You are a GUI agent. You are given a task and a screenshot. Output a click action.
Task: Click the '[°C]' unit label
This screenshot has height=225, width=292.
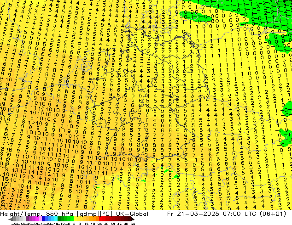106,214
